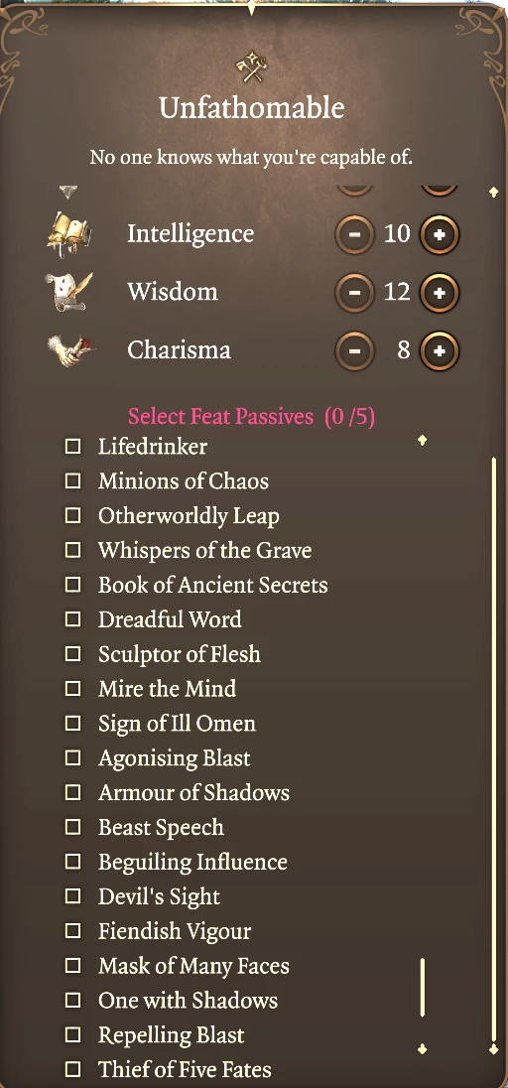Click the feat list scroll-up arrow

(x=422, y=440)
